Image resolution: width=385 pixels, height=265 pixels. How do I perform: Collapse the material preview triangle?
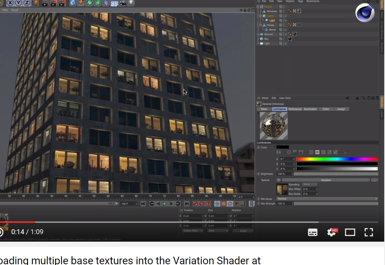(258, 113)
